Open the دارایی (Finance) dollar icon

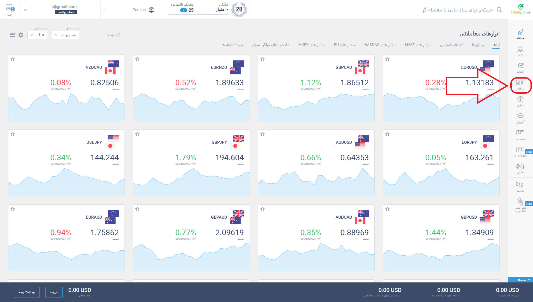[520, 102]
